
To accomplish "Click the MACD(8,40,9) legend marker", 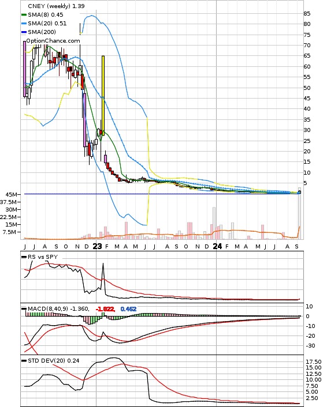I will click(24, 309).
